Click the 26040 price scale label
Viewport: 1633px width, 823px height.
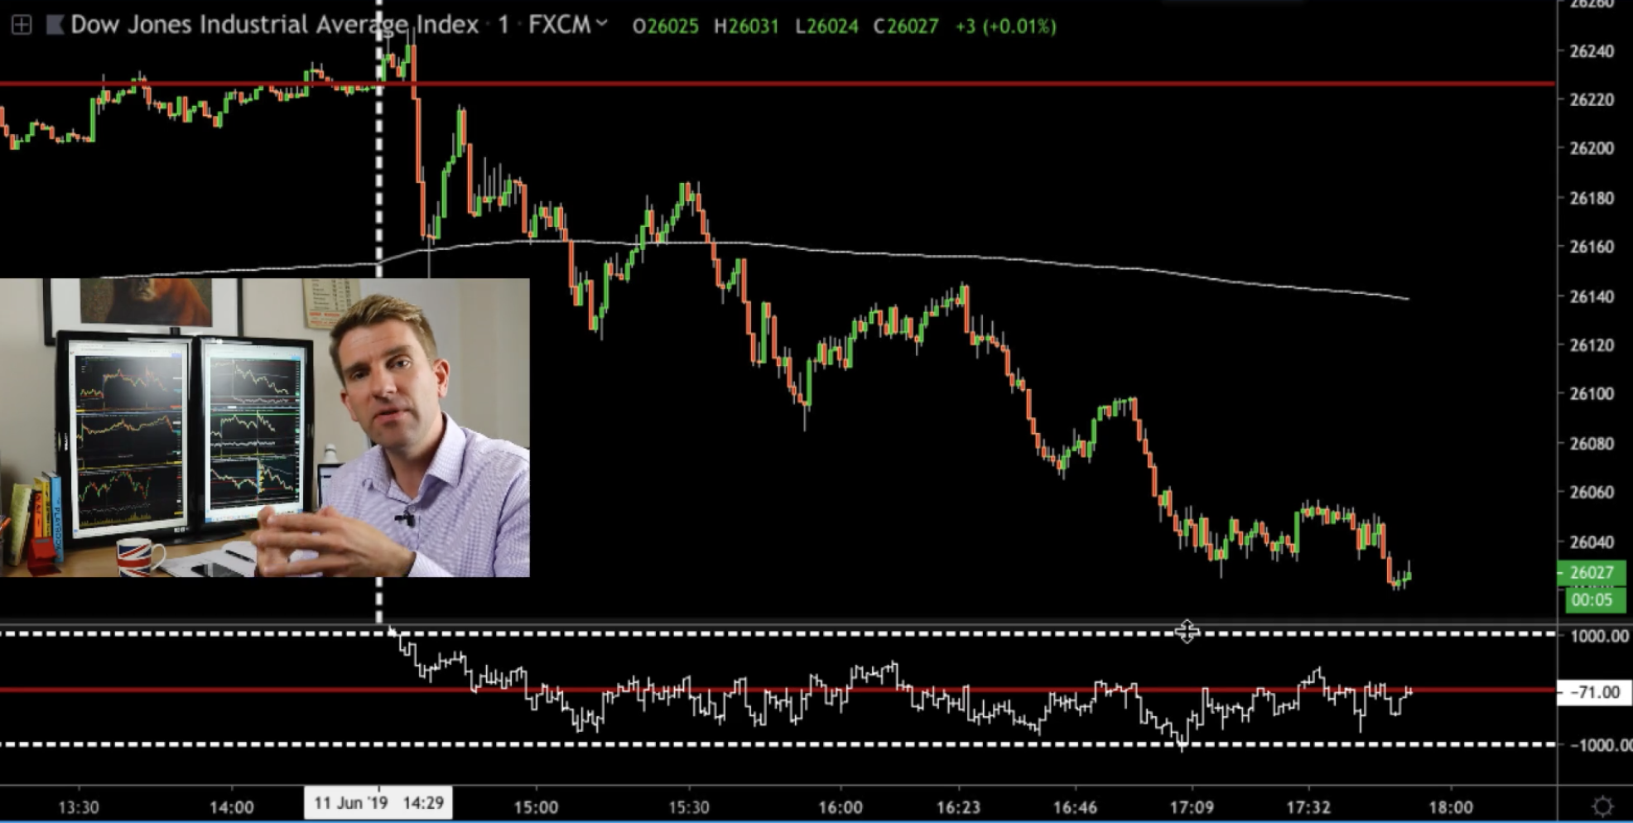click(1592, 542)
